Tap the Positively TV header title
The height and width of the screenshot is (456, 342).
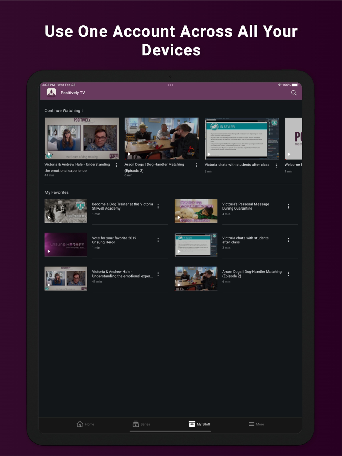[73, 93]
